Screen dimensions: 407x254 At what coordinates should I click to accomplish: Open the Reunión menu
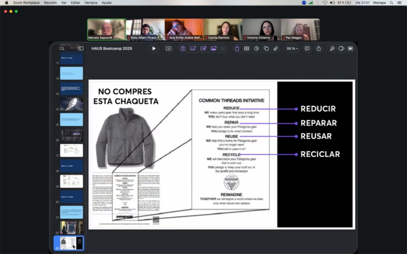point(50,3)
